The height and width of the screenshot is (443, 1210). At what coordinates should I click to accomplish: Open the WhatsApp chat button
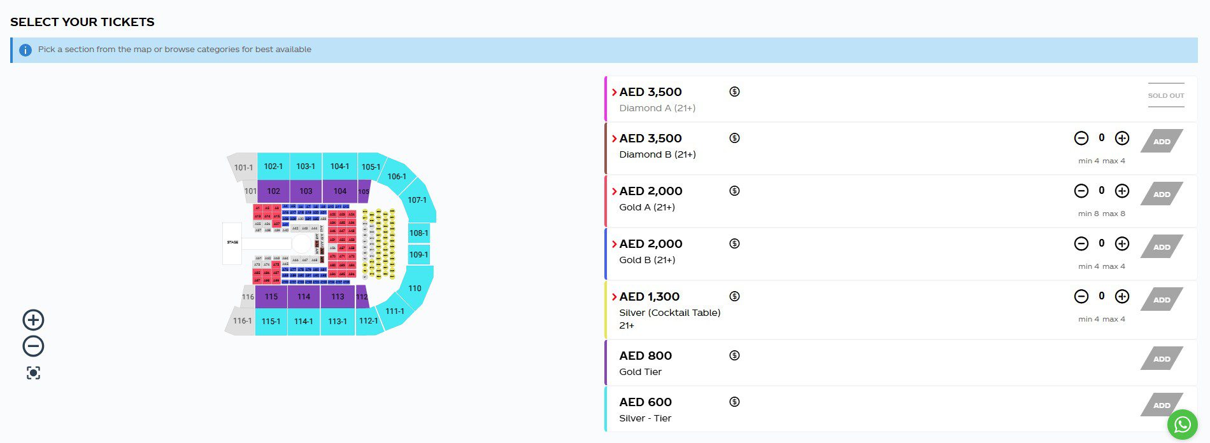[1182, 424]
